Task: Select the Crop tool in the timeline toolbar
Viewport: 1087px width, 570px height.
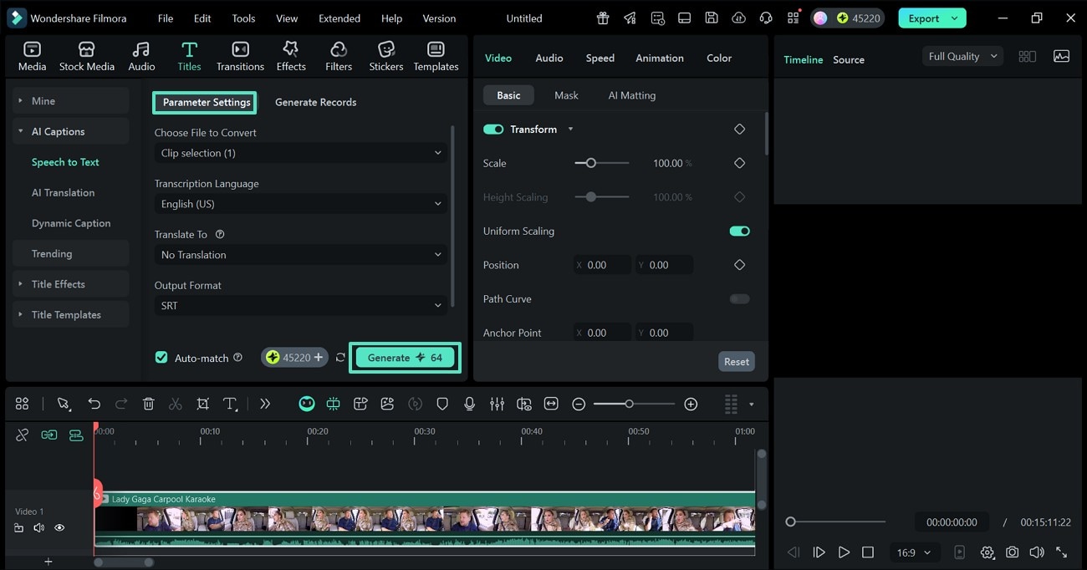Action: 202,404
